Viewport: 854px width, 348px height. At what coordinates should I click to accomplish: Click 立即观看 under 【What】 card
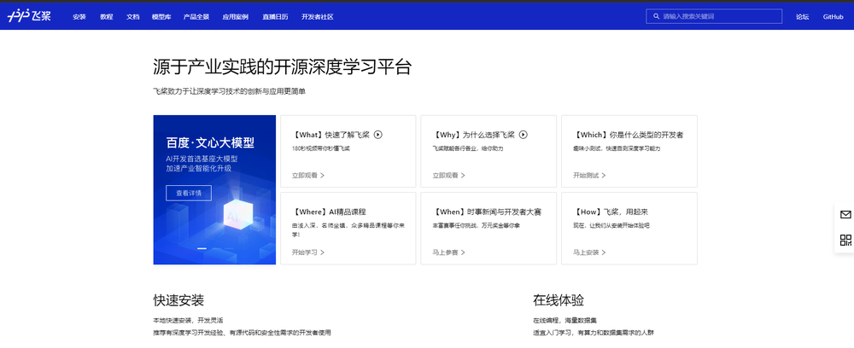(308, 176)
